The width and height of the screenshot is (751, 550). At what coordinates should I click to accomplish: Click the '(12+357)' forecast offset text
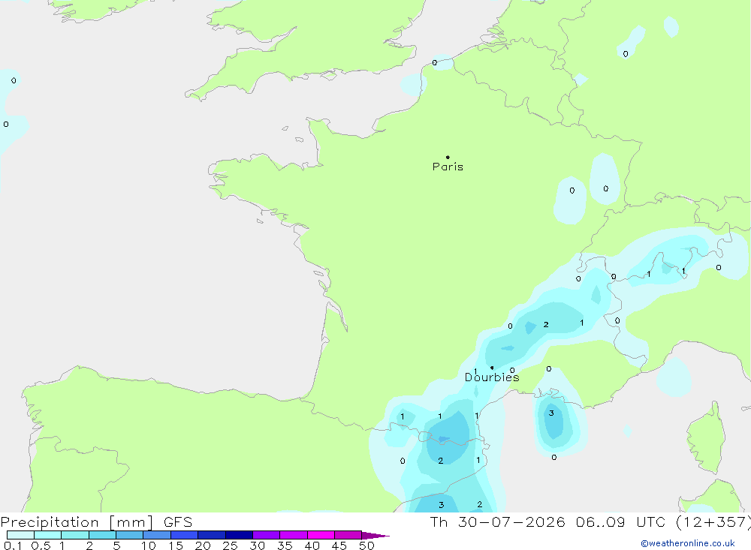pyautogui.click(x=713, y=522)
